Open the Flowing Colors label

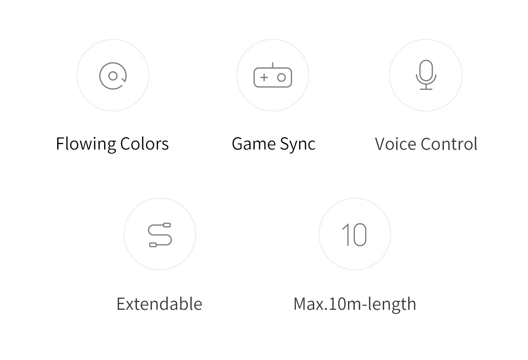pyautogui.click(x=112, y=144)
